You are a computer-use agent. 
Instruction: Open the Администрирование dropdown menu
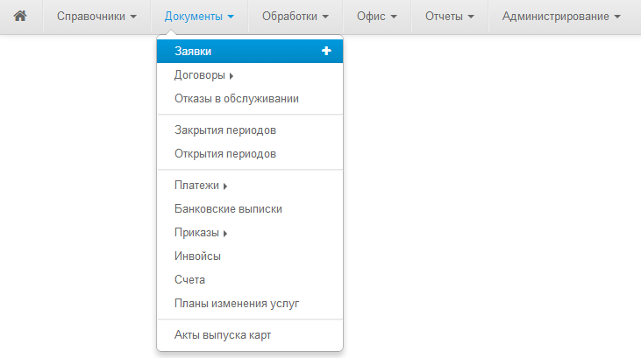pos(561,17)
